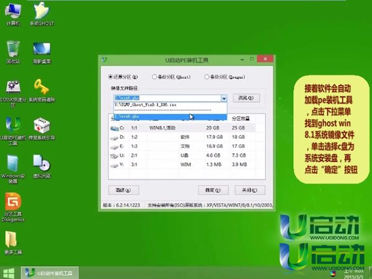Collapse the image path dropdown arrow

(x=224, y=98)
